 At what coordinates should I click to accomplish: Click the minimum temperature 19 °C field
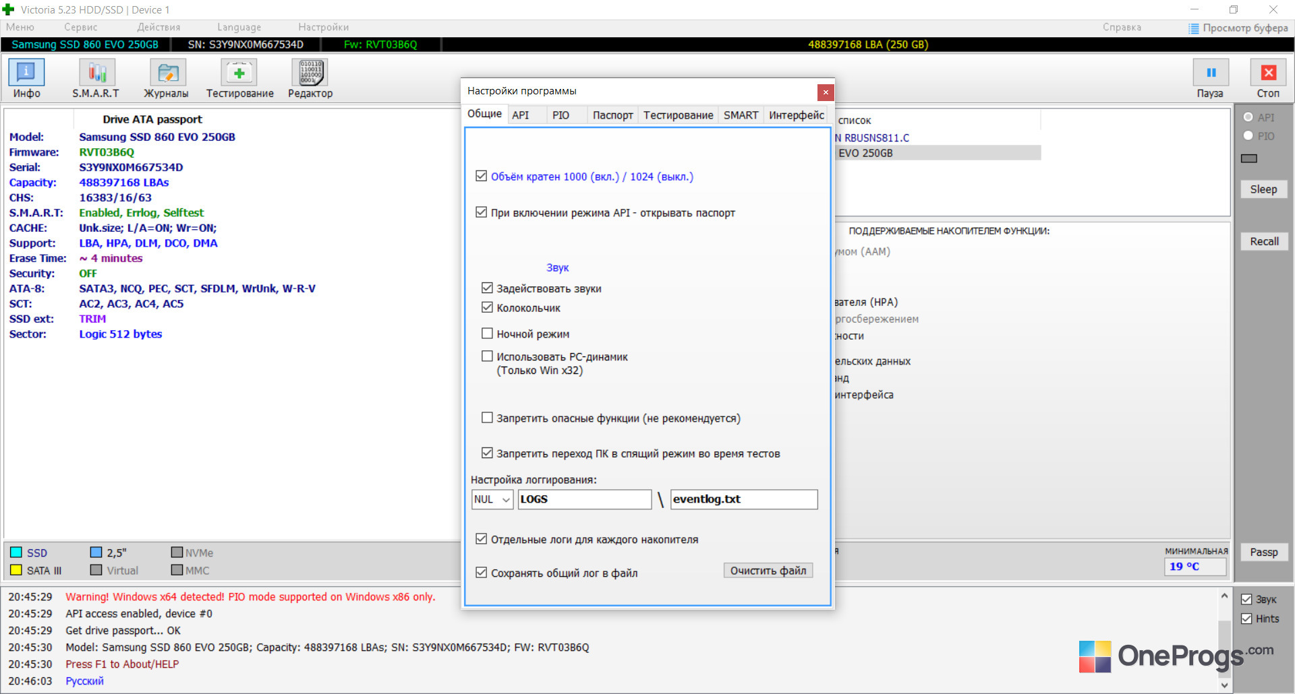pyautogui.click(x=1195, y=567)
